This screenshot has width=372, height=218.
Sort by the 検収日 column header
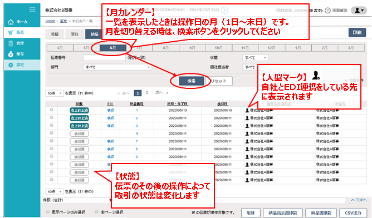pyautogui.click(x=223, y=104)
